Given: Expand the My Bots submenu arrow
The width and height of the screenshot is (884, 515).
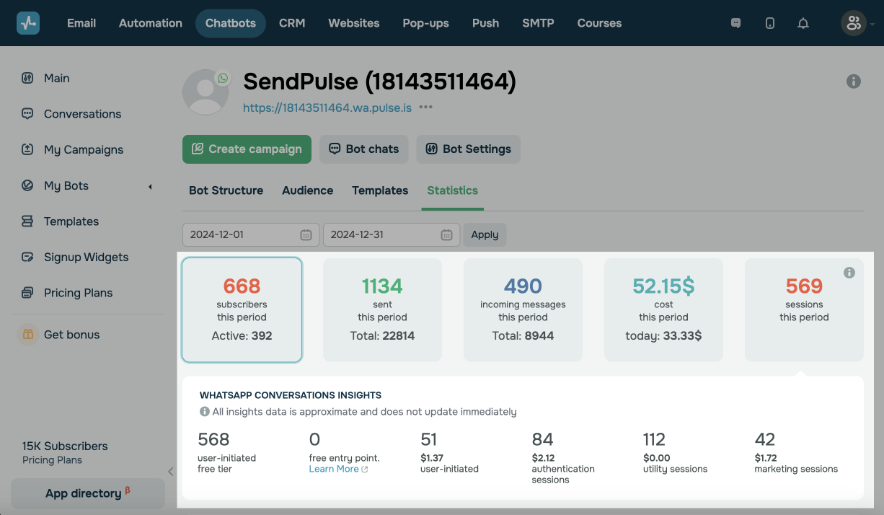Looking at the screenshot, I should [150, 187].
